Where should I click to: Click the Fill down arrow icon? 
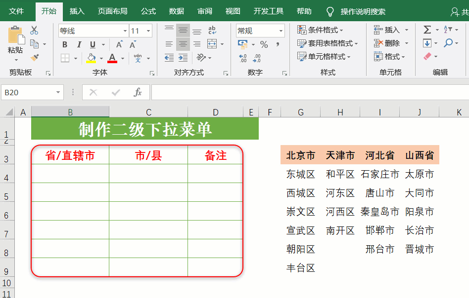(x=427, y=43)
